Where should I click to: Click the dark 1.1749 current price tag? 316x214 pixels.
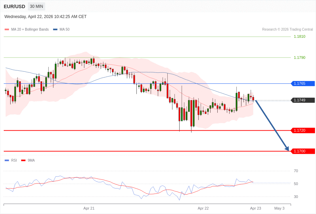click(303, 100)
